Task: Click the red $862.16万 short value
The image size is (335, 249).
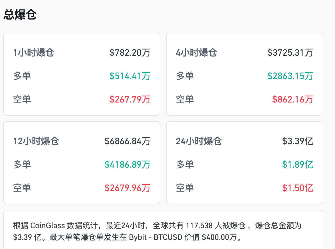Action: tap(292, 99)
